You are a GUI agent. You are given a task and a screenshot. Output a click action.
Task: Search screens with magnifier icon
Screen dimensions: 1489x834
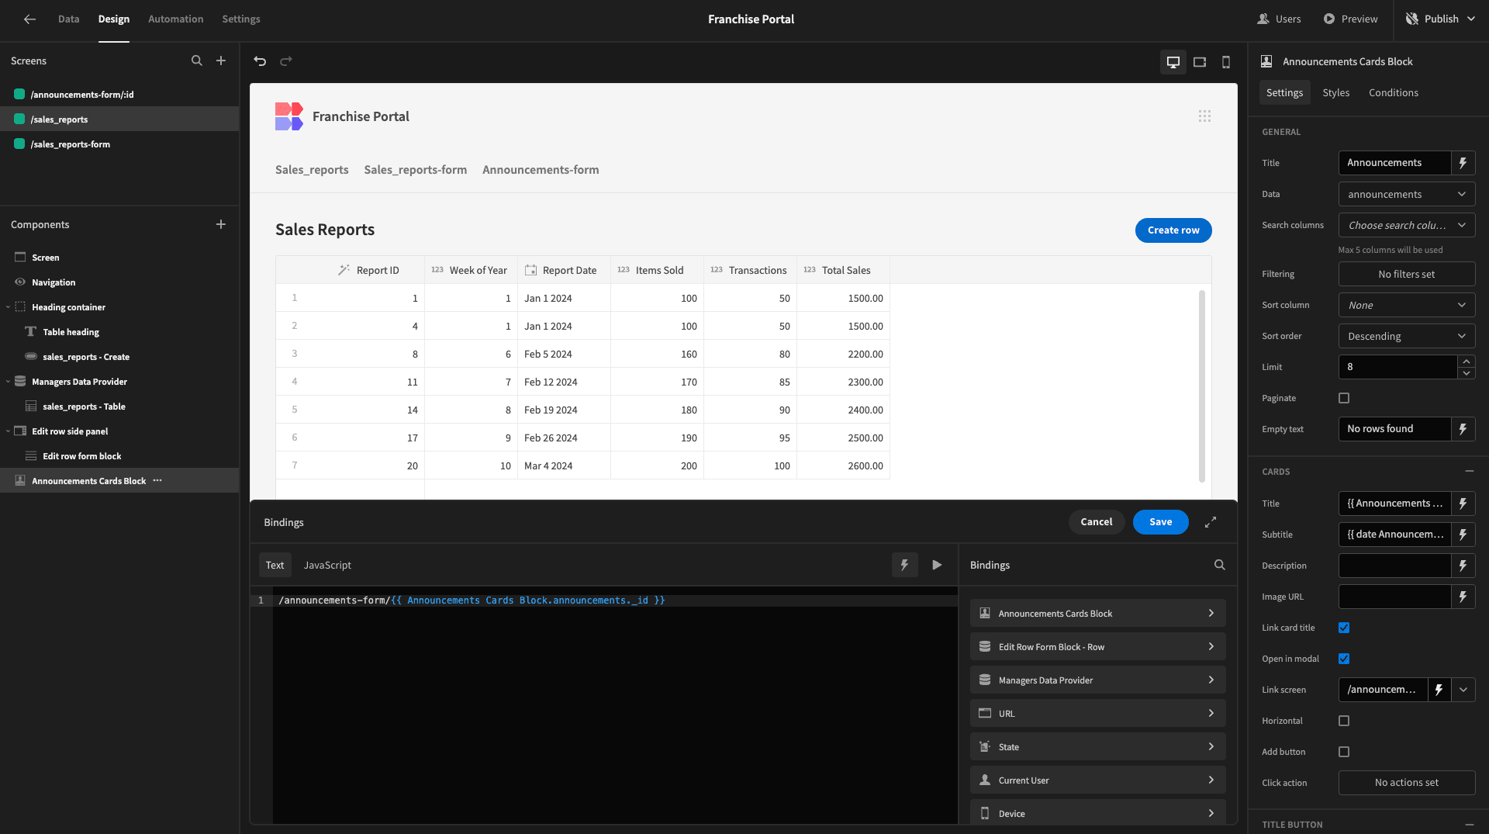pos(197,61)
